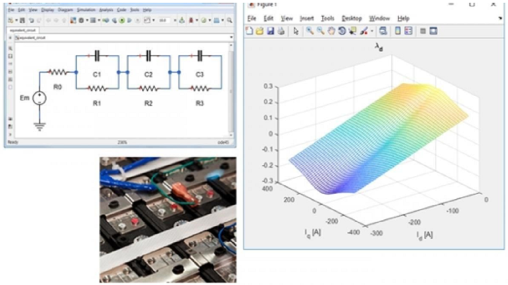
Task: Click the simulation stop time field
Action: tap(165, 20)
